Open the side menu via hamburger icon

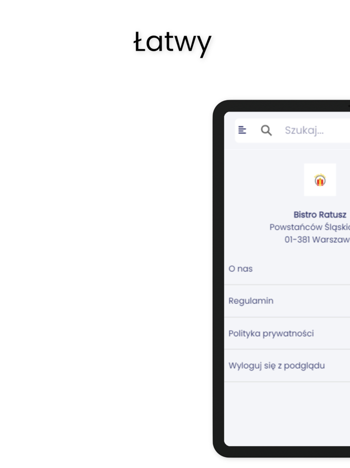pos(242,130)
